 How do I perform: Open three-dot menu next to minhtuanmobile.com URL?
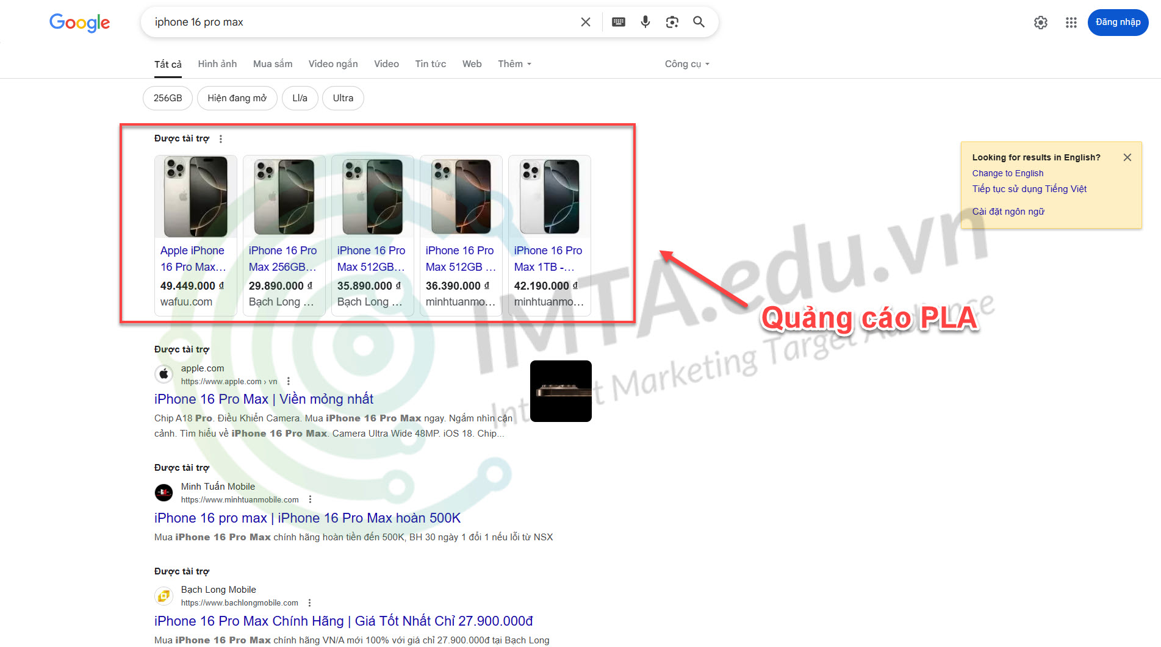tap(310, 499)
